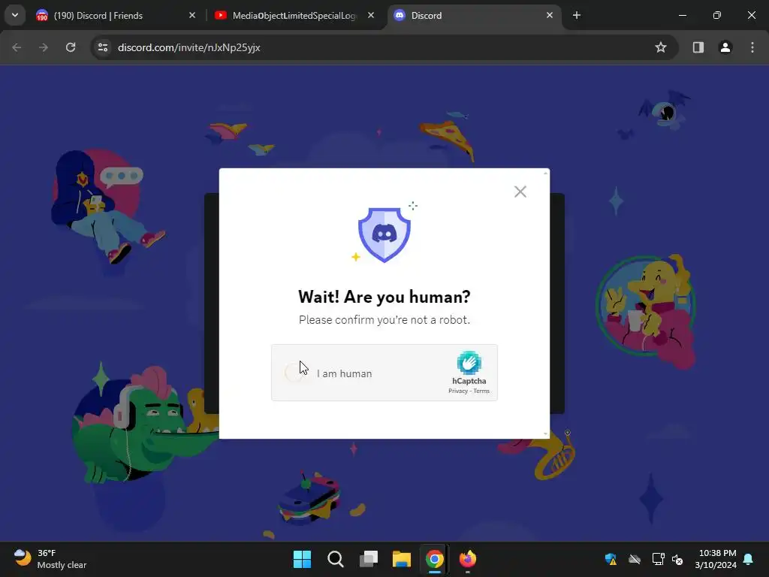Image resolution: width=769 pixels, height=577 pixels.
Task: Click the "Wait! Are you human?" heading
Action: point(384,297)
